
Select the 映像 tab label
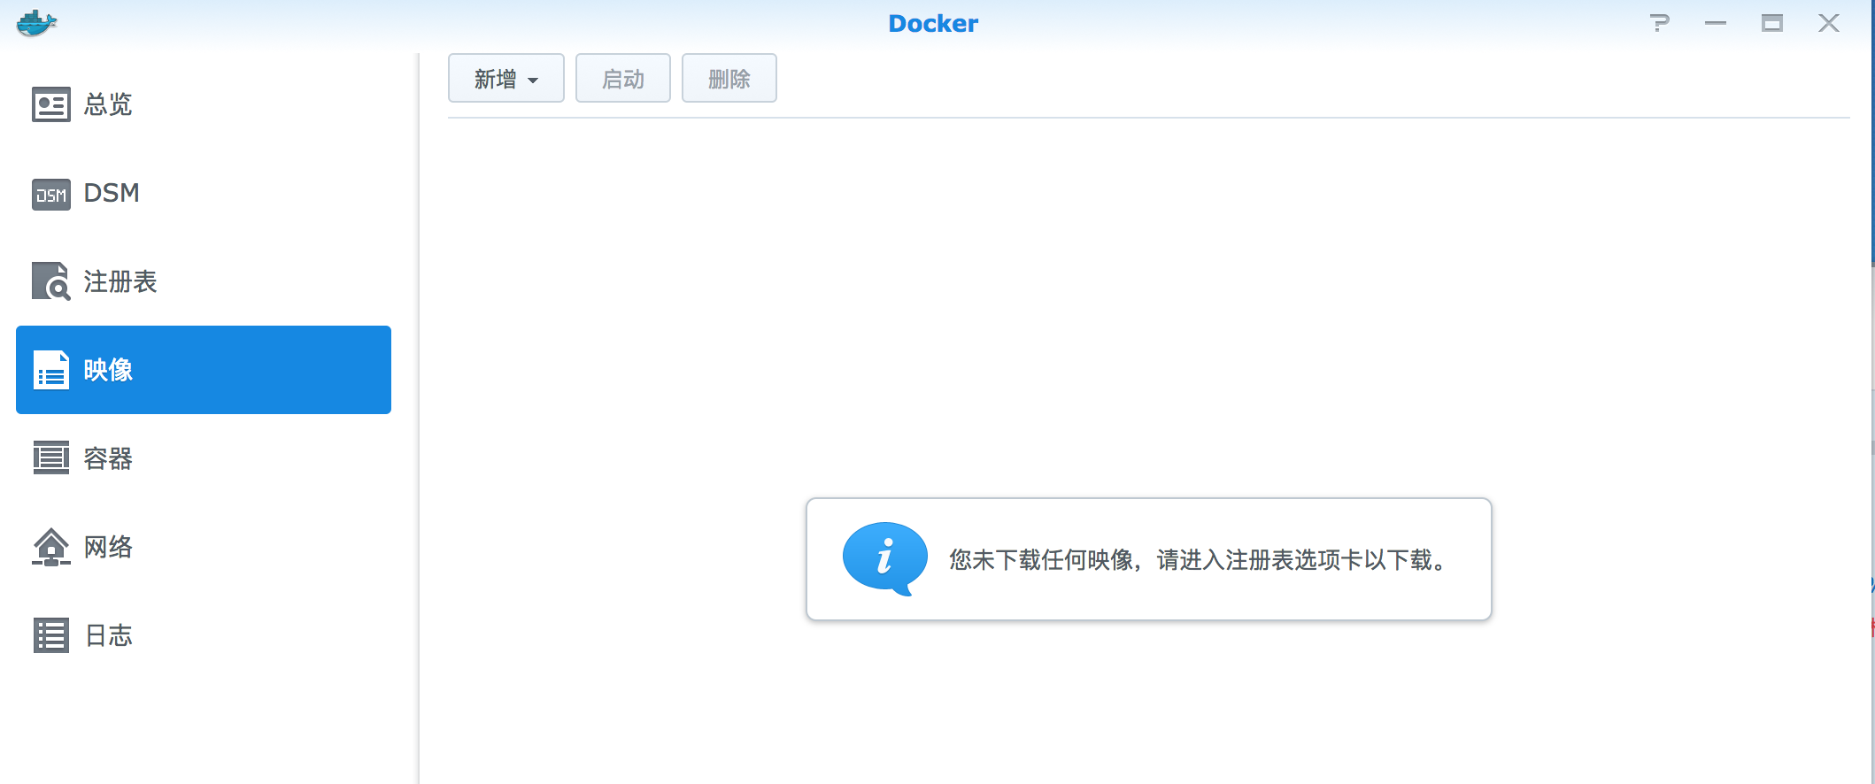(108, 370)
